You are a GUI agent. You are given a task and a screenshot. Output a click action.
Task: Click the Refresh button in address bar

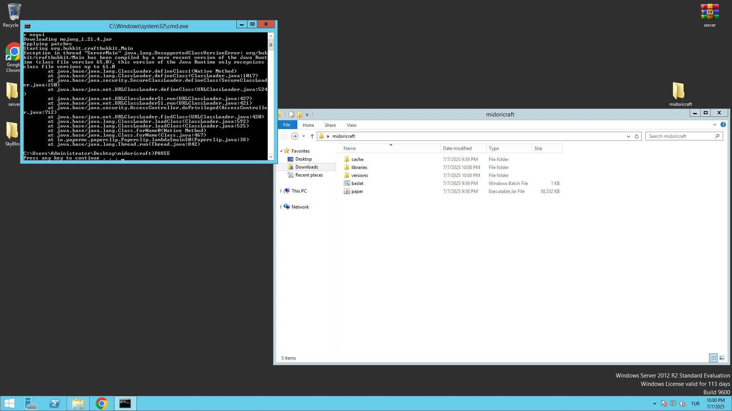click(636, 136)
